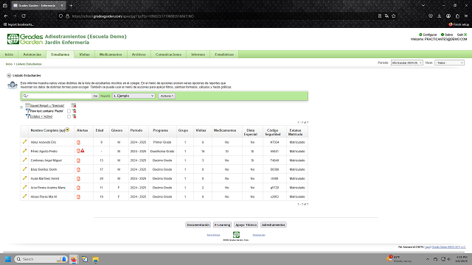Open alert icon for Arce Flores Arianna Marie
This screenshot has height=265, width=472.
click(x=78, y=188)
